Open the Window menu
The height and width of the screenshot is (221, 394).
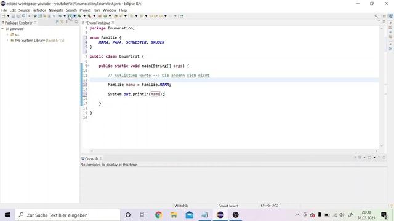pos(110,10)
